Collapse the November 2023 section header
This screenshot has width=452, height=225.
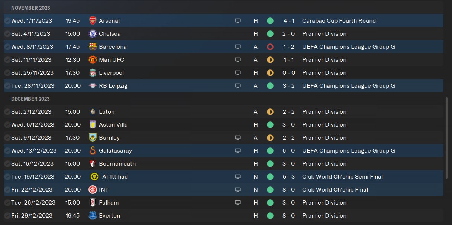point(30,8)
